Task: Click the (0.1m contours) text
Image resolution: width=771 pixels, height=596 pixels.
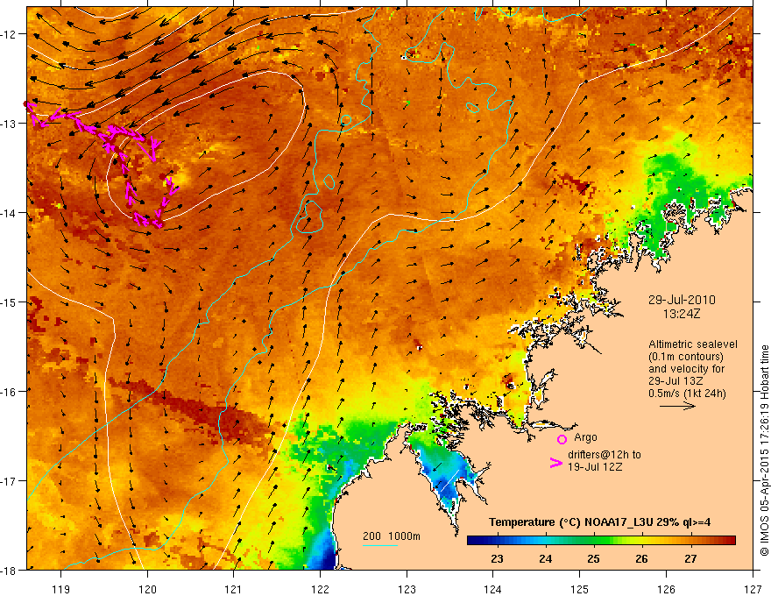Action: pyautogui.click(x=686, y=357)
